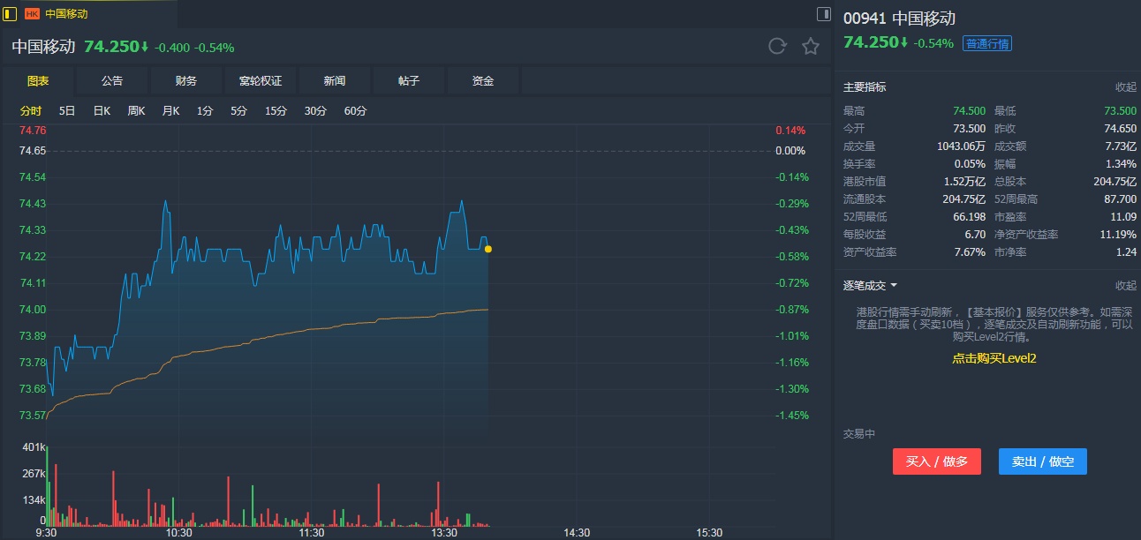
Task: Open the 窝轮权证 tab
Action: 261,81
